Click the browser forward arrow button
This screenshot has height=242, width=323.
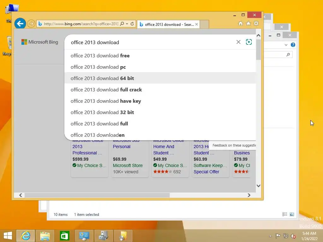31,24
